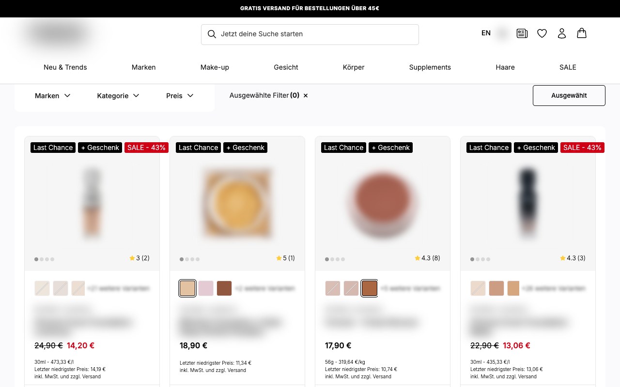Open the shopping bag icon
The image size is (620, 387).
pos(582,33)
